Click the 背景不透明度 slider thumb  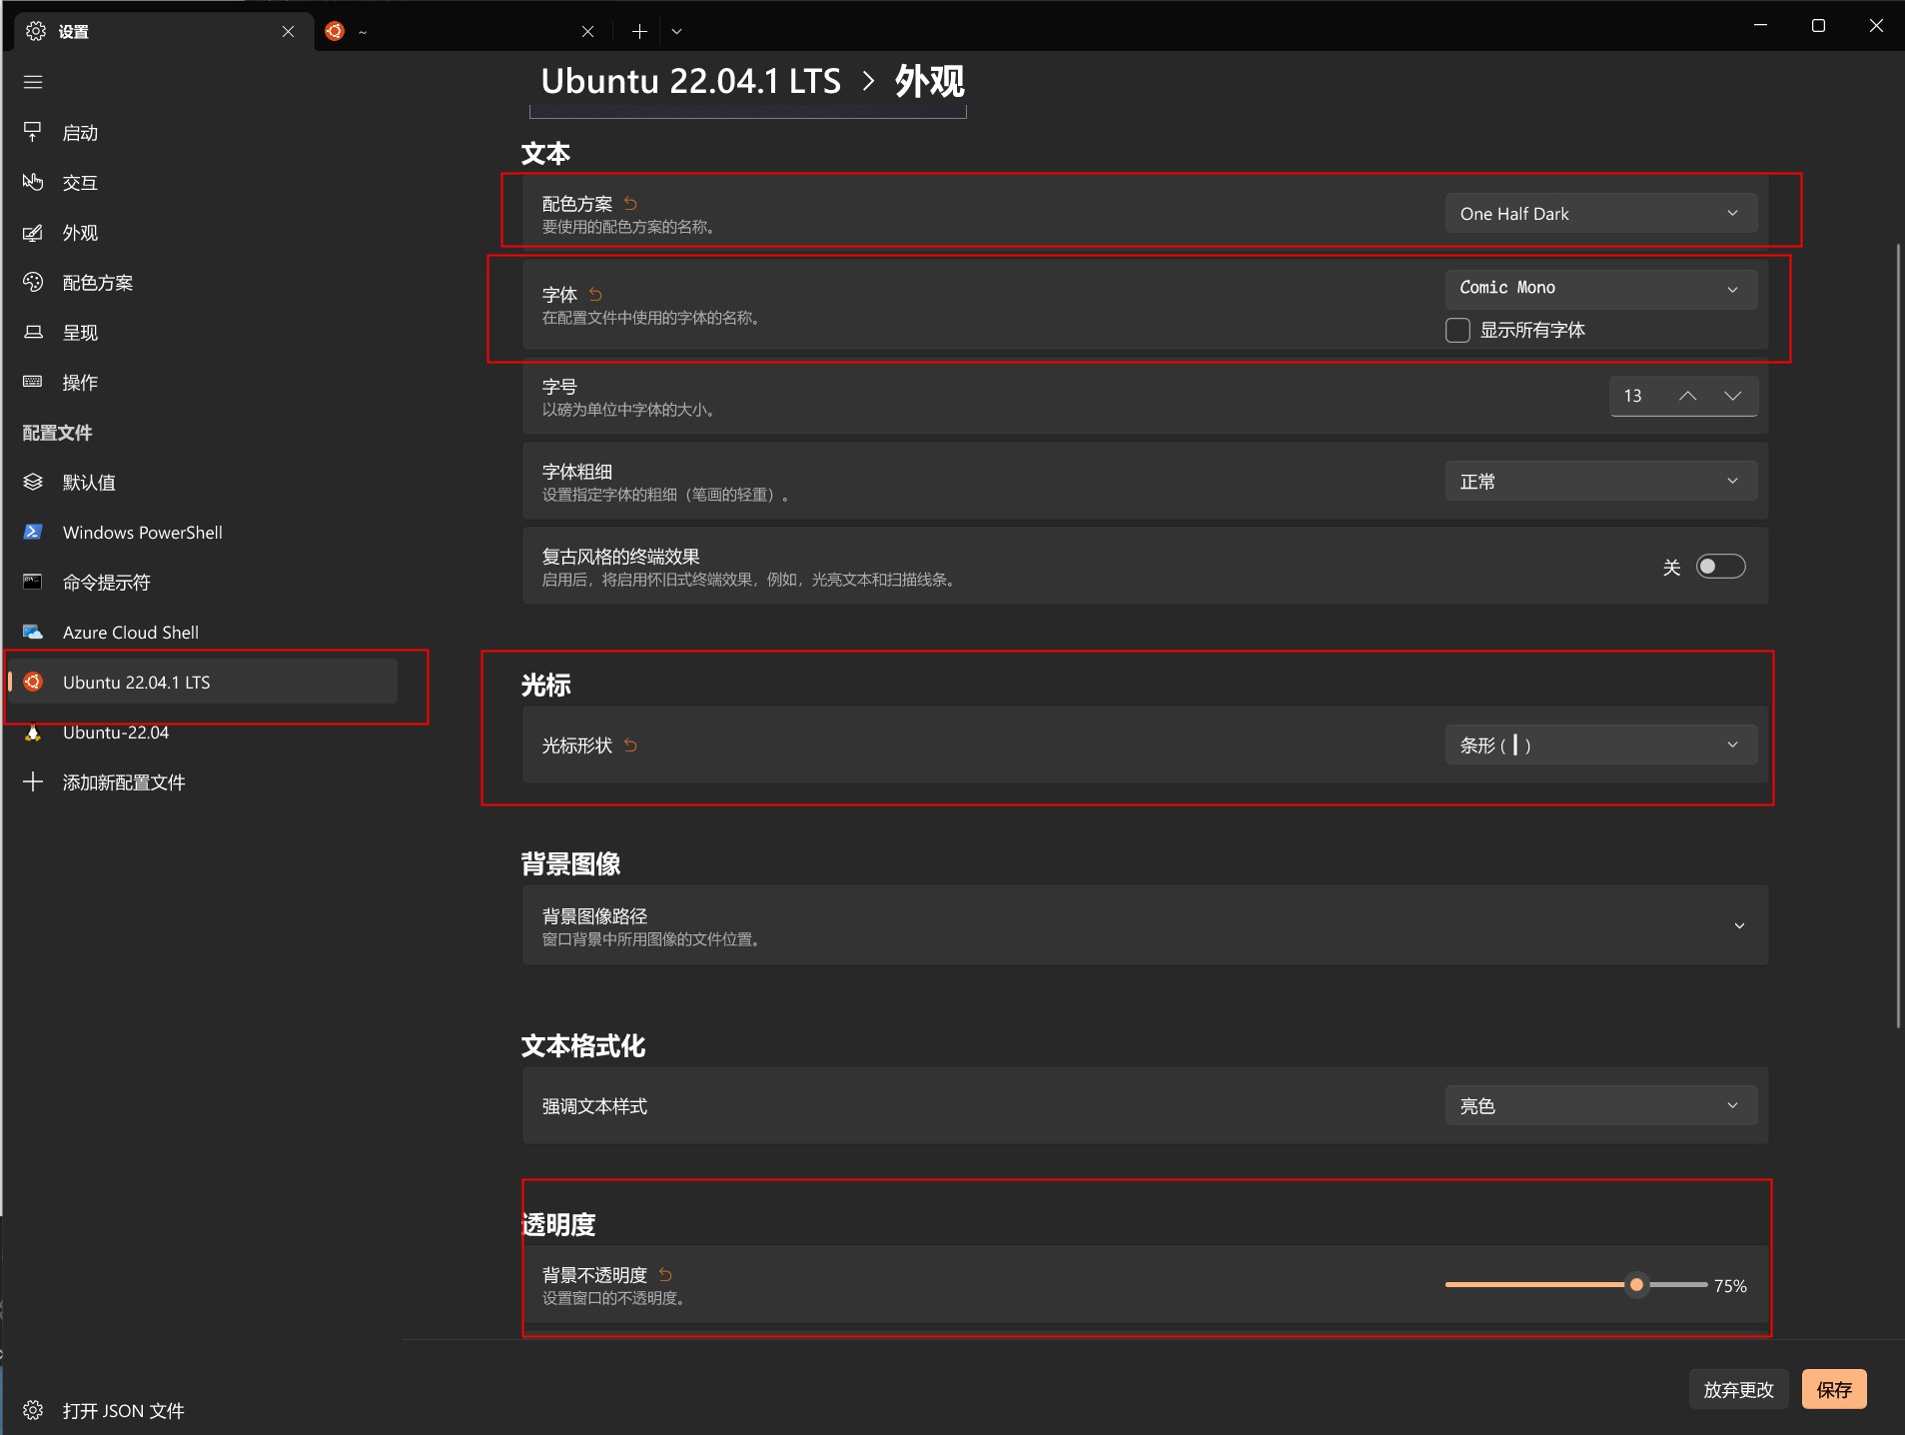[x=1636, y=1284]
